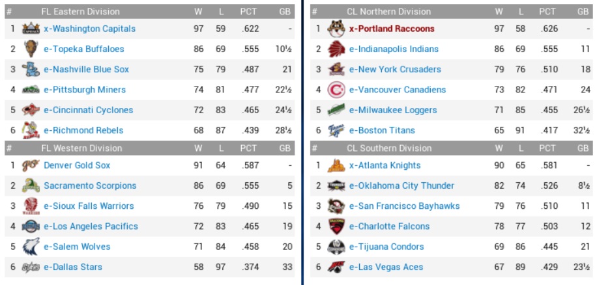Open the e-Boston Titans team link

click(382, 130)
